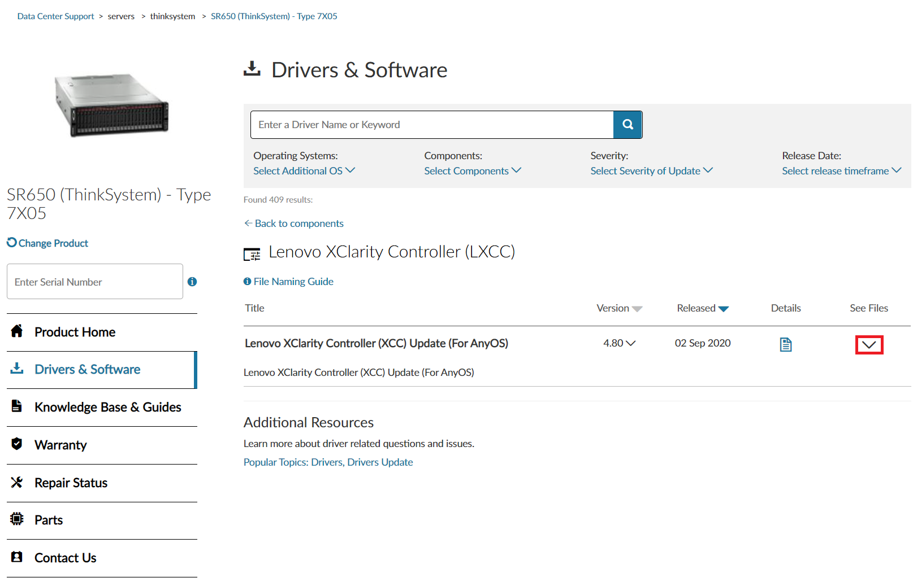
Task: Click the search magnifier button
Action: coord(628,125)
